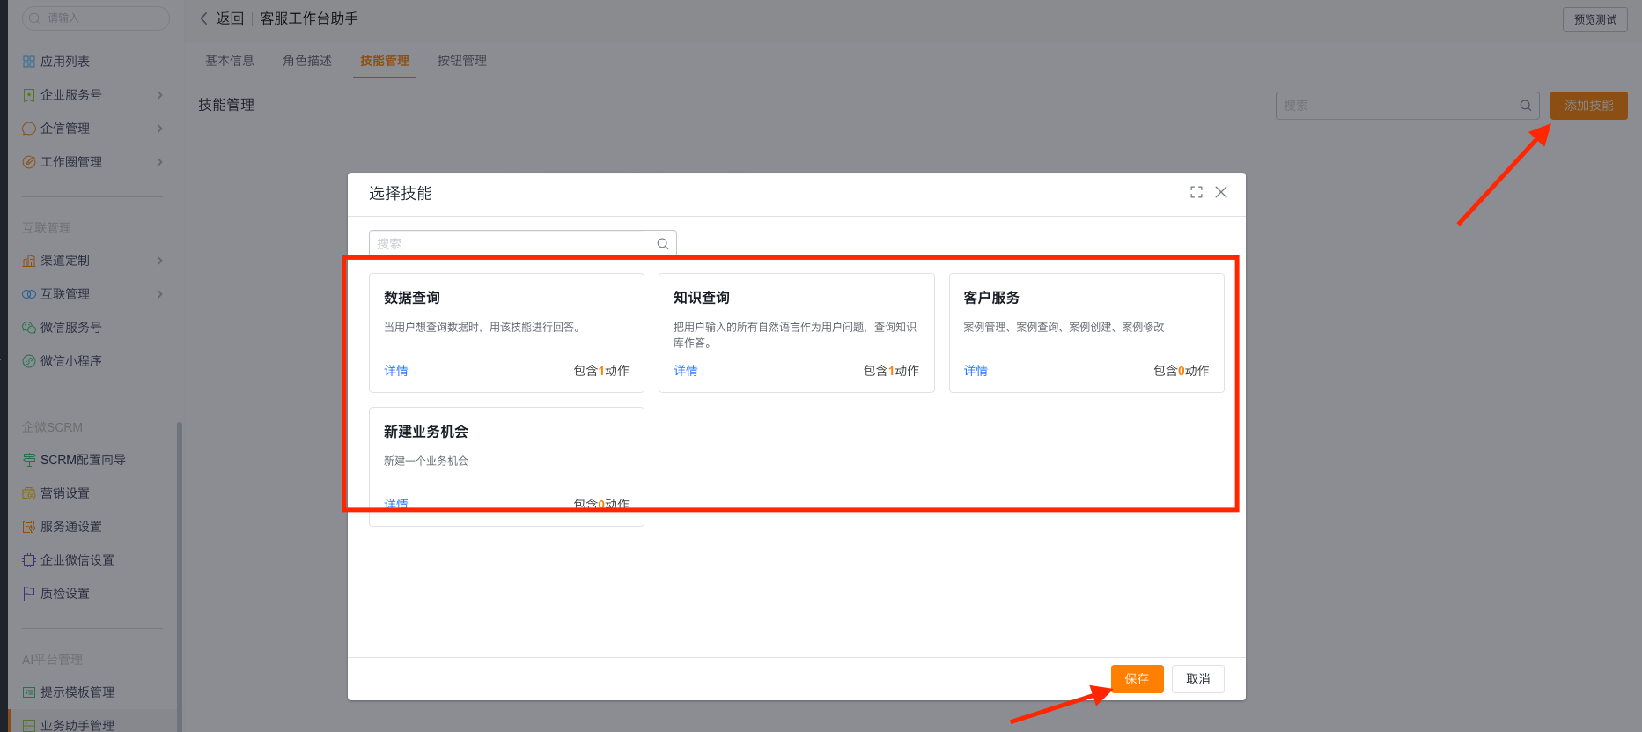Click the 添加技能 button
This screenshot has height=732, width=1642.
(x=1588, y=106)
